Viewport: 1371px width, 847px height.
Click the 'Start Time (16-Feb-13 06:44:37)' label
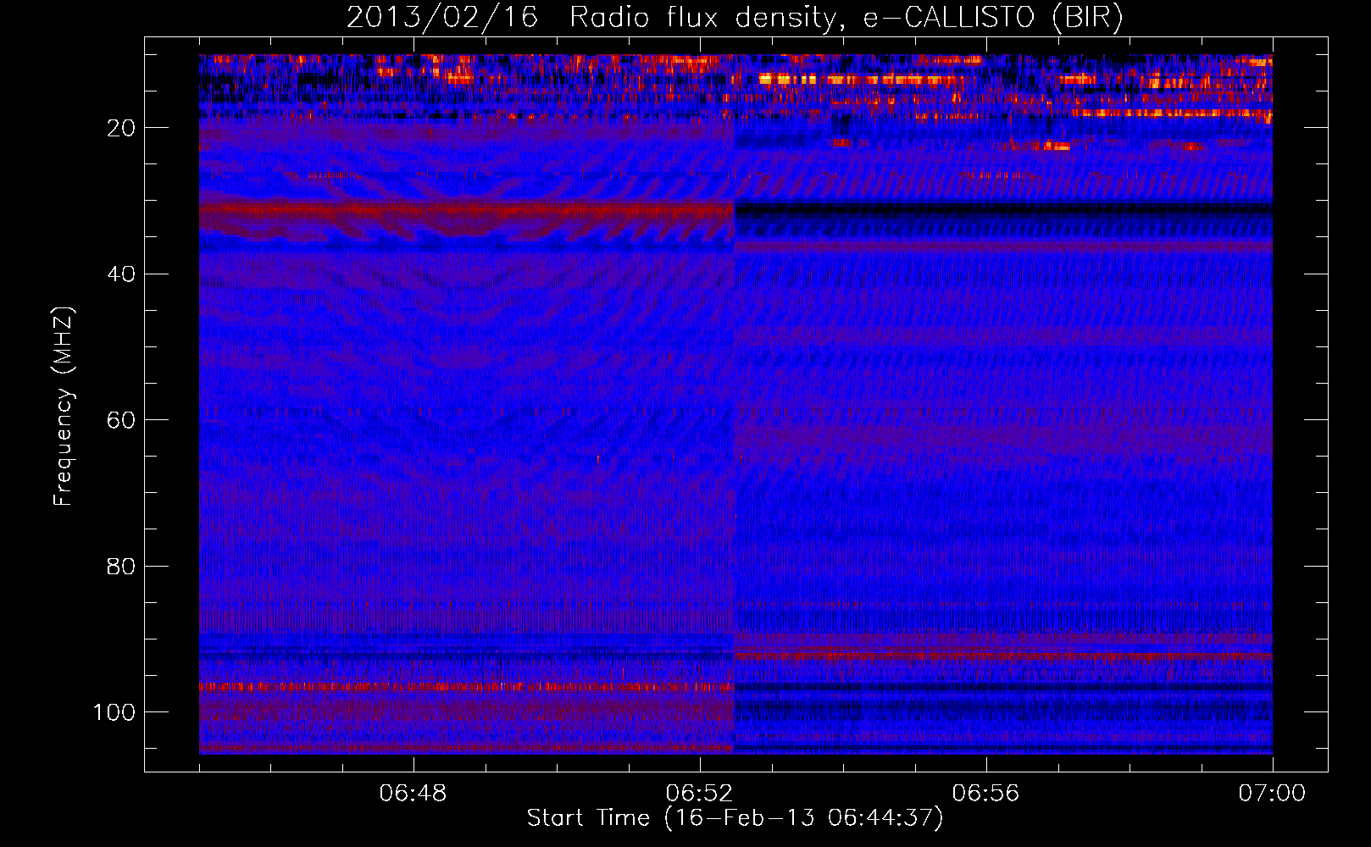tap(735, 818)
